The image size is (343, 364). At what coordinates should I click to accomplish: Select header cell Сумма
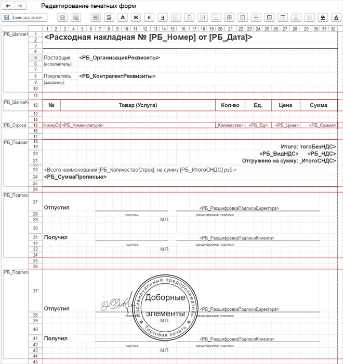pyautogui.click(x=319, y=105)
